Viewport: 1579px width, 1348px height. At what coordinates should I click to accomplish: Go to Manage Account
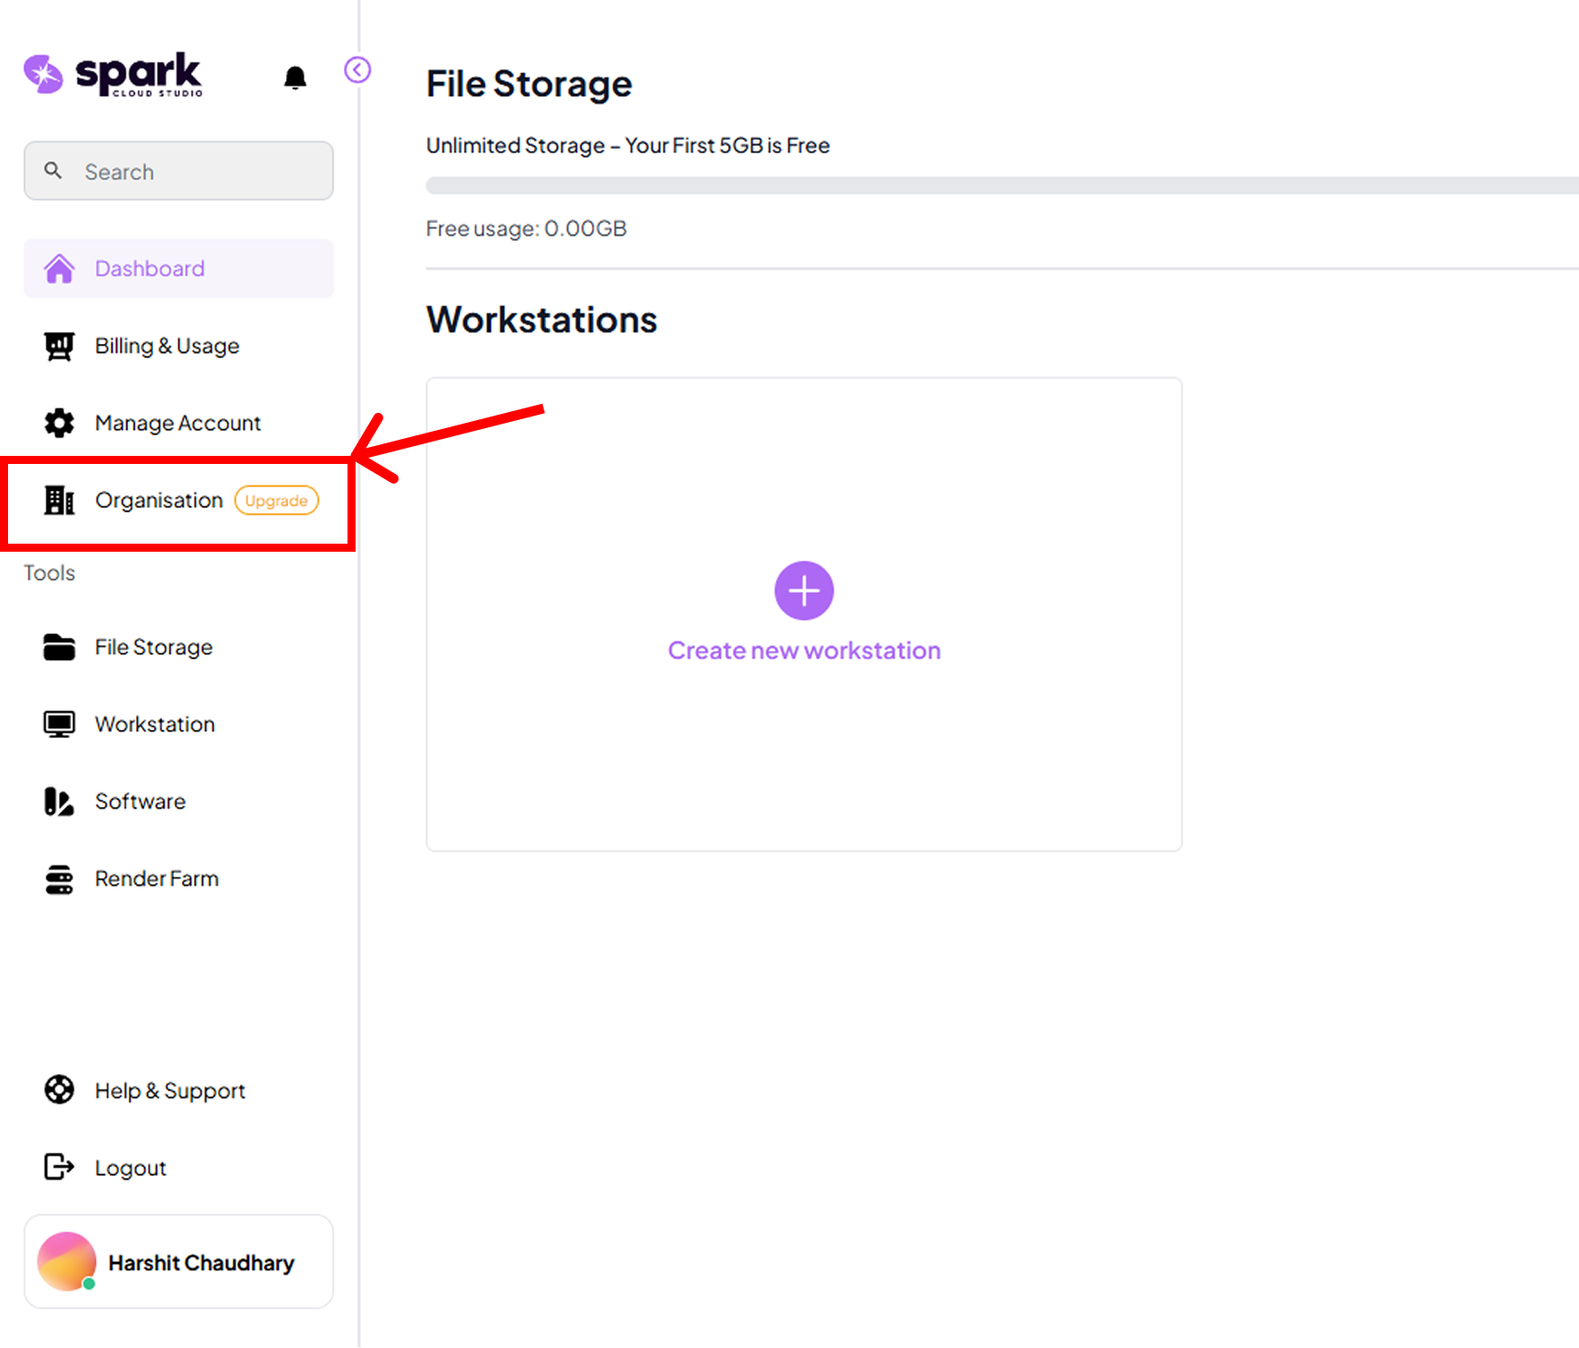pyautogui.click(x=177, y=422)
